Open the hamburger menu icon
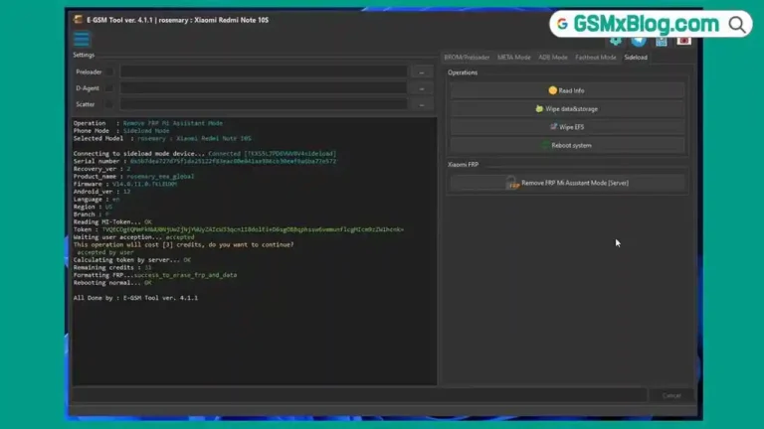 click(82, 39)
